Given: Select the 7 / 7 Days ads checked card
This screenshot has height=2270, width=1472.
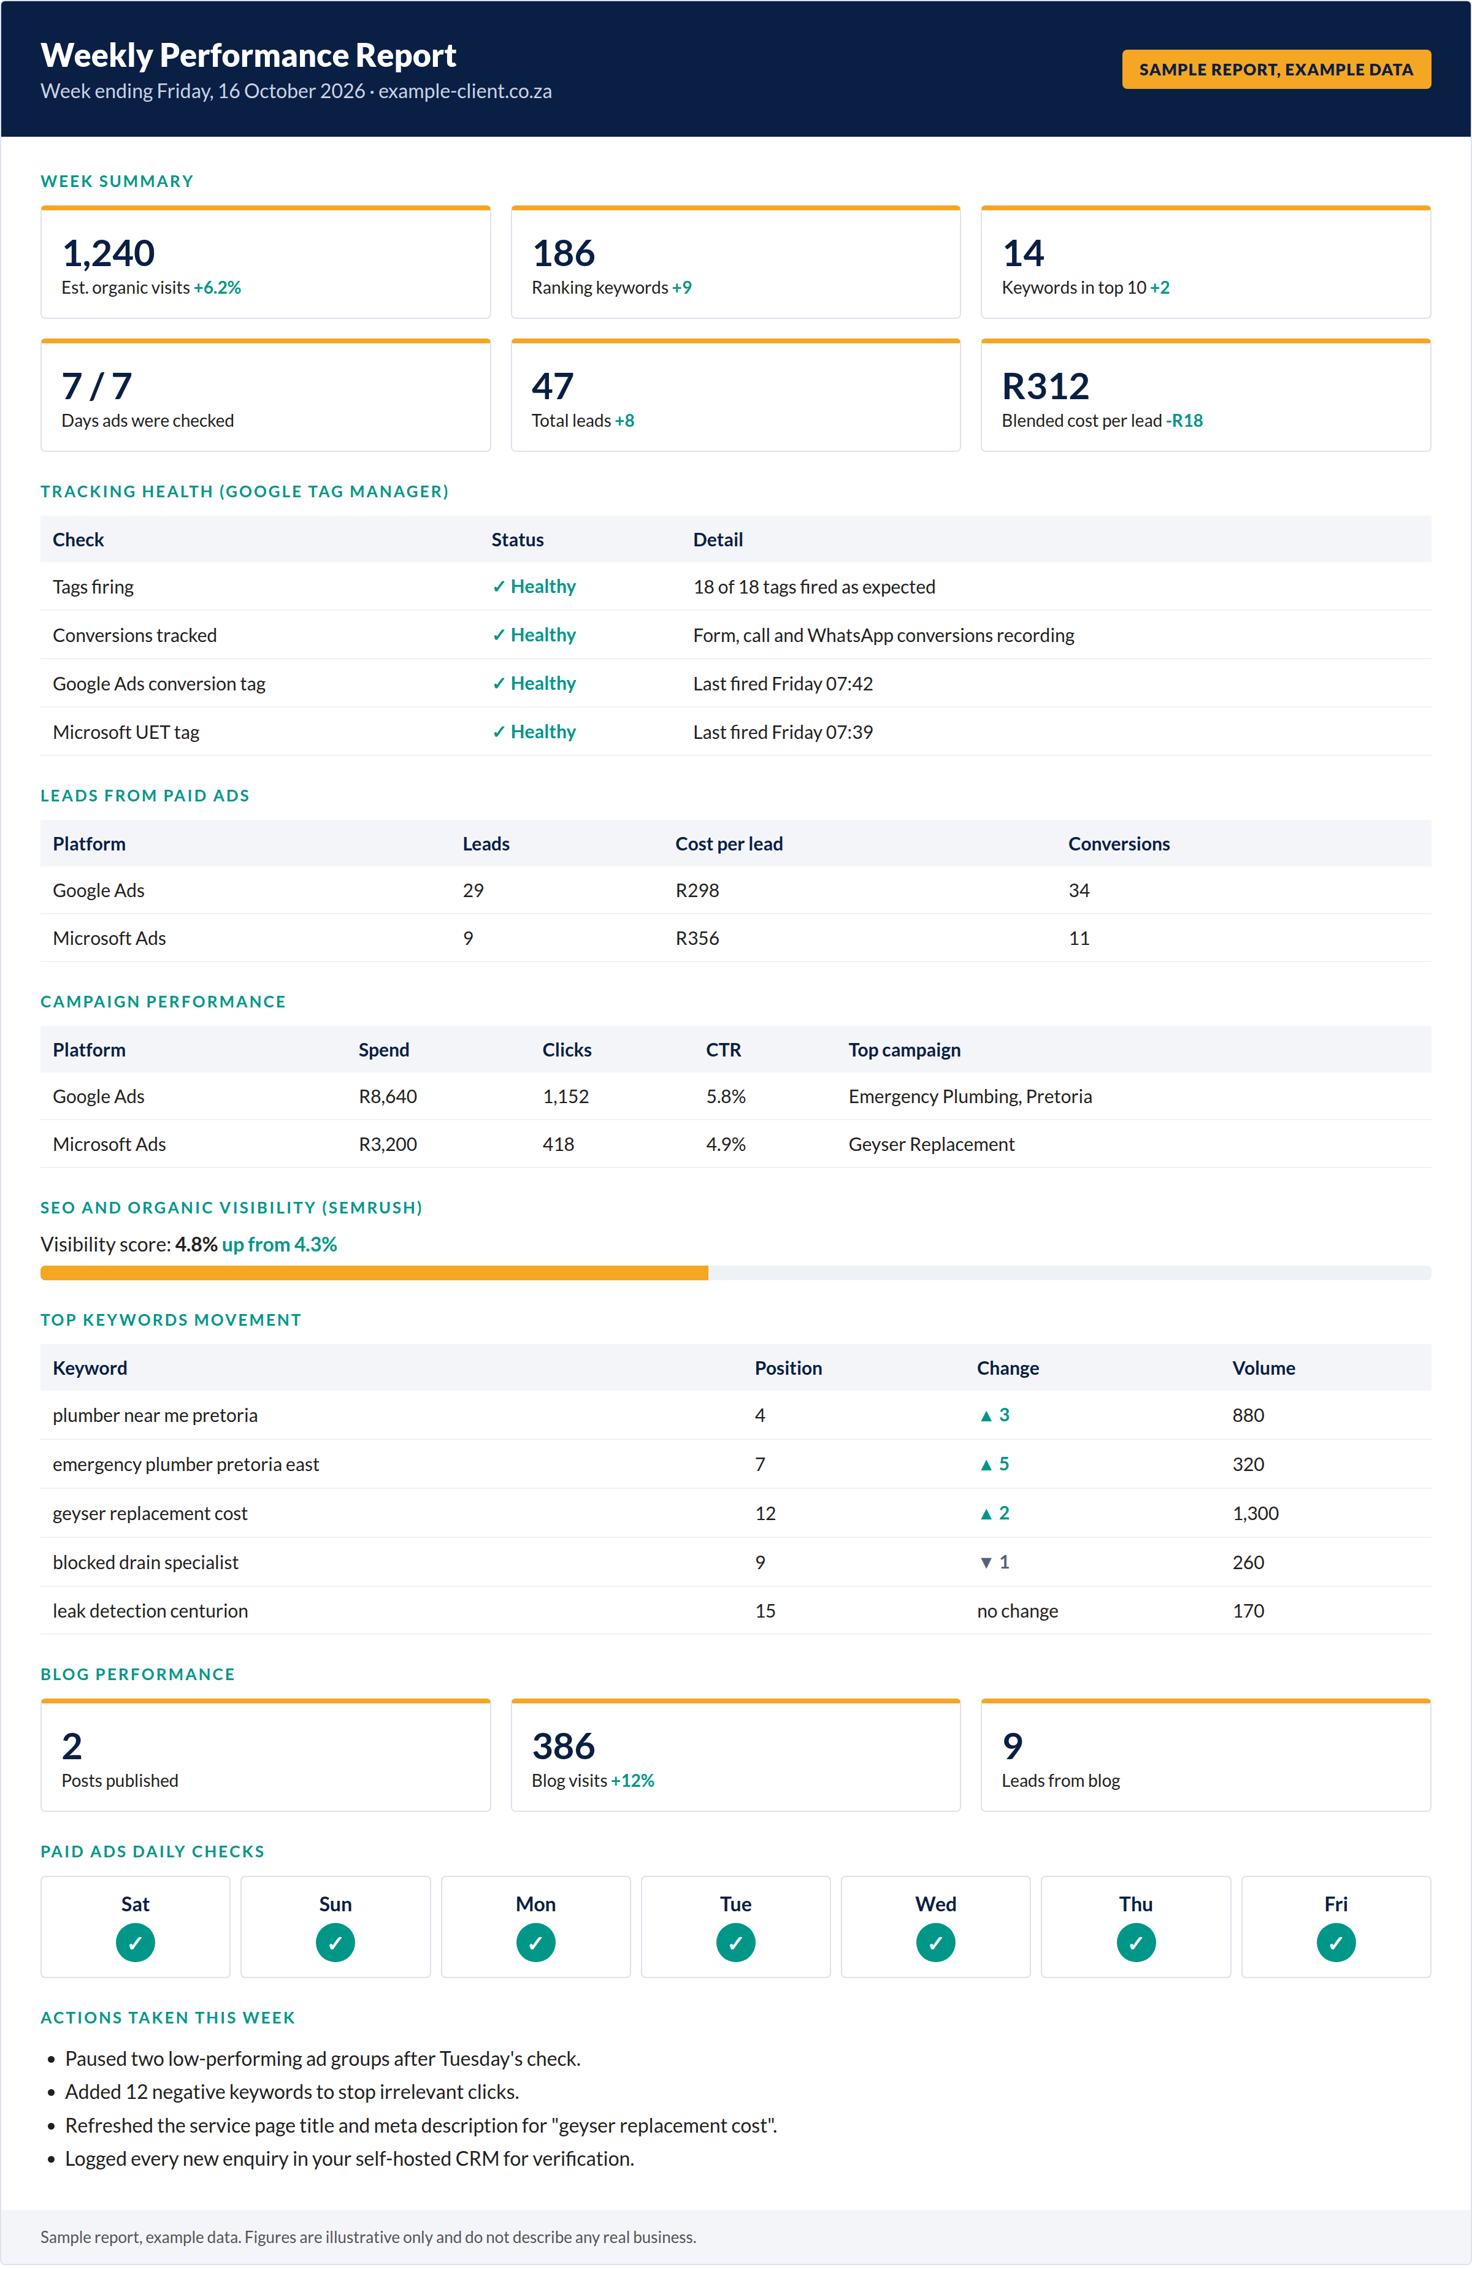Looking at the screenshot, I should pos(265,395).
